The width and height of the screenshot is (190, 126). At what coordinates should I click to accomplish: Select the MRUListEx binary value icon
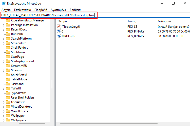[x=59, y=36]
